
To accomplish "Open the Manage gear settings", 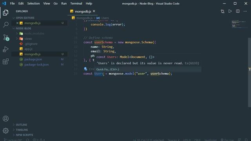I will pyautogui.click(x=5, y=131).
